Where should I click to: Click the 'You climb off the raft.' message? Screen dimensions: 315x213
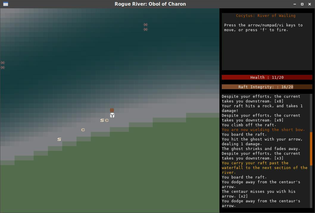[249, 125]
